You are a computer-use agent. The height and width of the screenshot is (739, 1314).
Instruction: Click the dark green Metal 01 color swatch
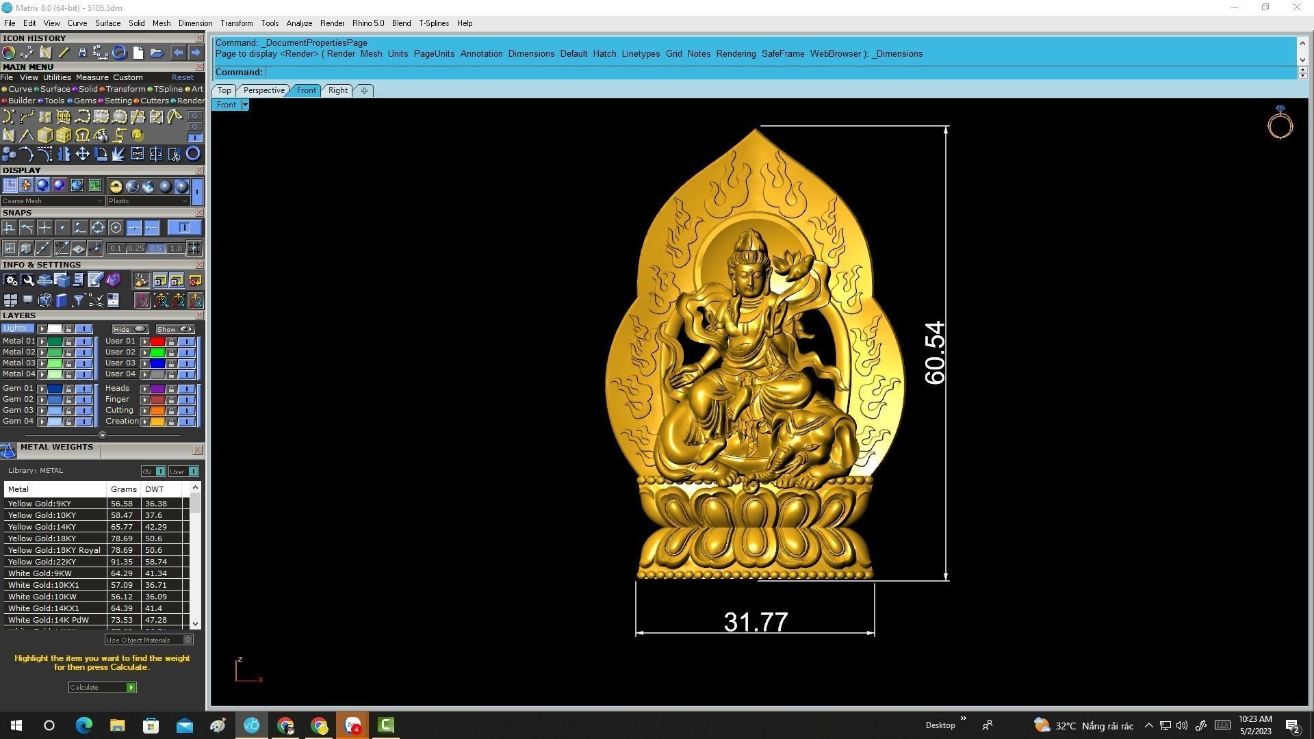tap(55, 341)
